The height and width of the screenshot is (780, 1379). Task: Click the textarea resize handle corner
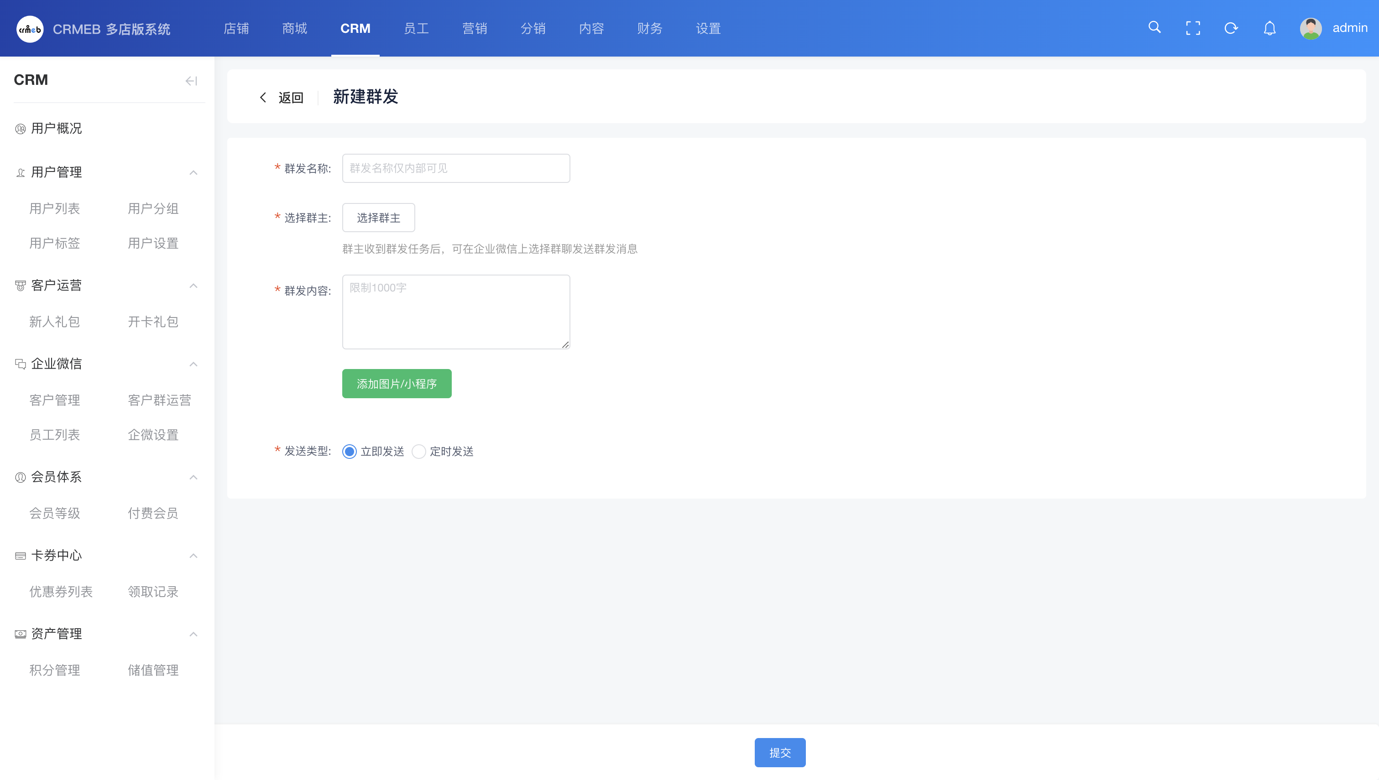tap(565, 344)
